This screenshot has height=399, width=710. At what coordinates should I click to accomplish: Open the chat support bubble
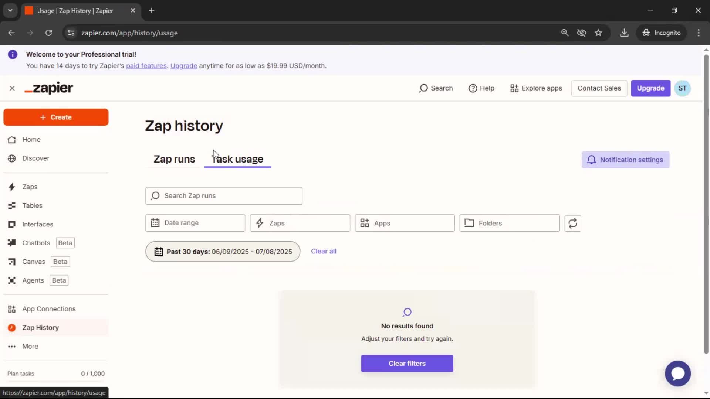pos(677,374)
